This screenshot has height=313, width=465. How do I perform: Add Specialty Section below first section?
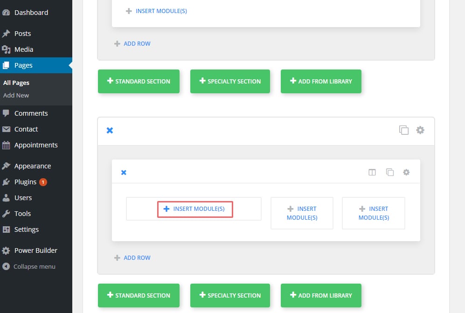230,81
